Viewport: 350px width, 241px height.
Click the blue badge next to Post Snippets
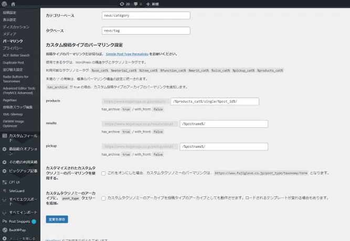pyautogui.click(x=34, y=222)
